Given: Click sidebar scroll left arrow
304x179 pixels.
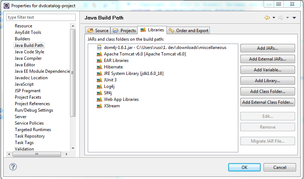Looking at the screenshot, I should coord(9,154).
